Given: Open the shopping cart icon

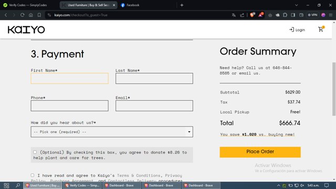Looking at the screenshot, I should pyautogui.click(x=321, y=29).
